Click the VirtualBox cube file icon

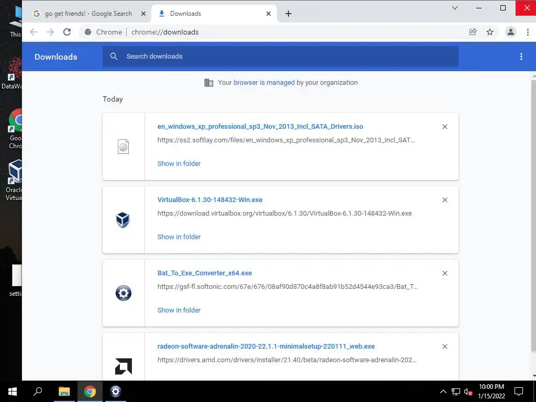click(123, 220)
